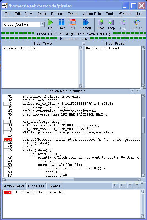Set breakpoint on boxed line number 38
Screen dimensions: 147x220
8,122
